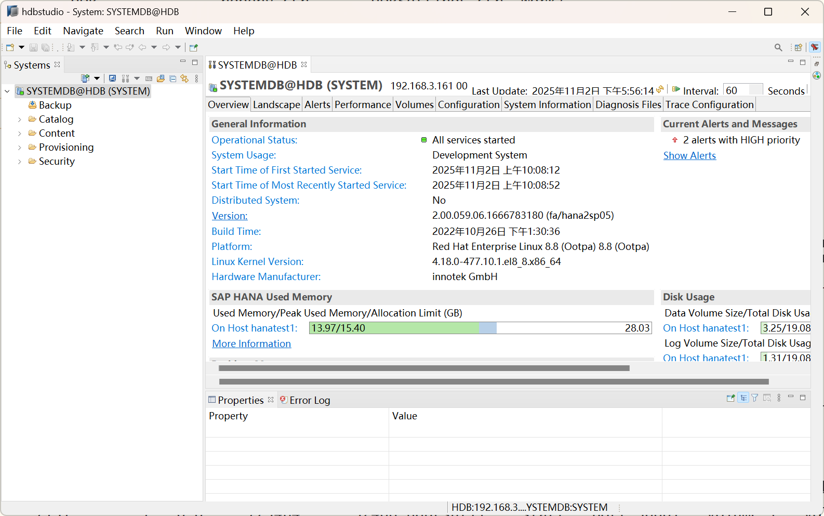Close the Systems view tab
824x516 pixels.
pyautogui.click(x=57, y=64)
